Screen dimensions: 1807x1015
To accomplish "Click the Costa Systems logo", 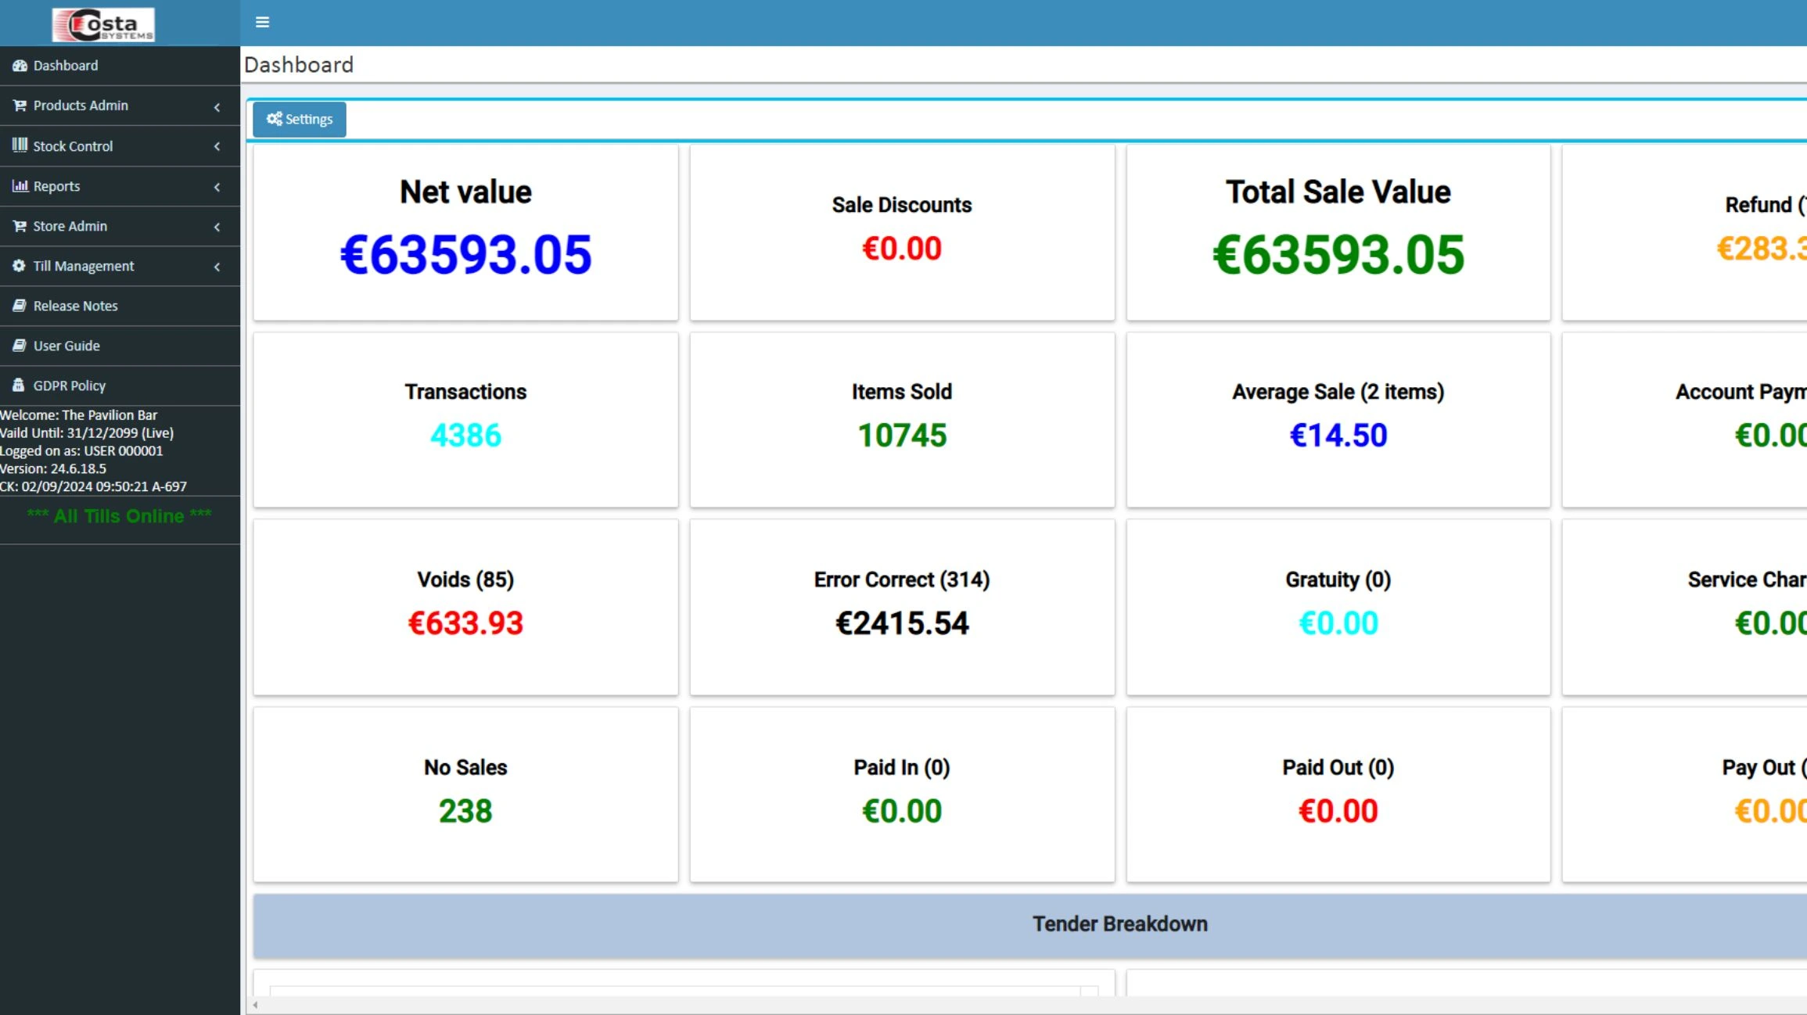I will (103, 24).
